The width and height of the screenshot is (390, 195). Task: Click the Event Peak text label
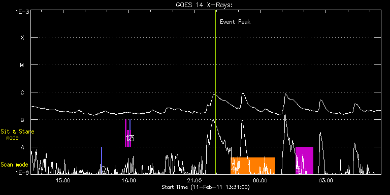click(235, 22)
